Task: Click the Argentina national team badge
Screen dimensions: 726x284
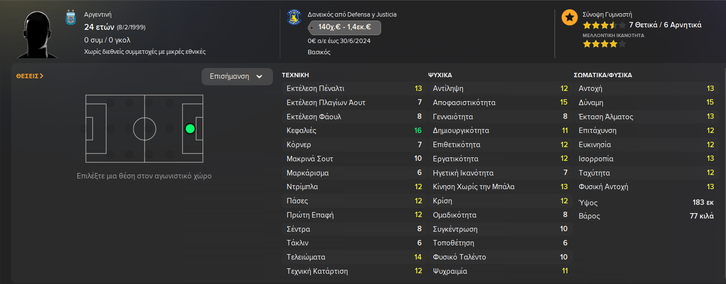Action: point(71,18)
